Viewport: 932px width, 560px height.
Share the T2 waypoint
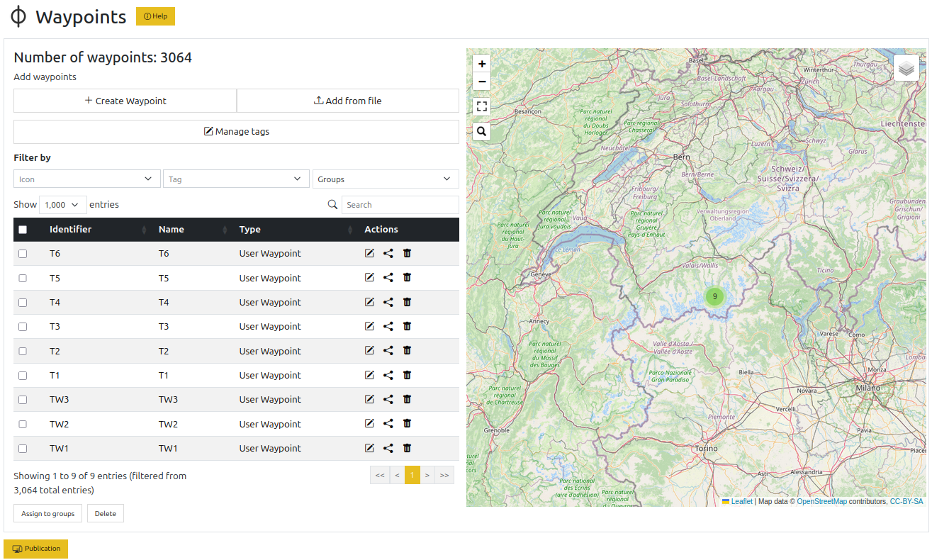pos(388,350)
